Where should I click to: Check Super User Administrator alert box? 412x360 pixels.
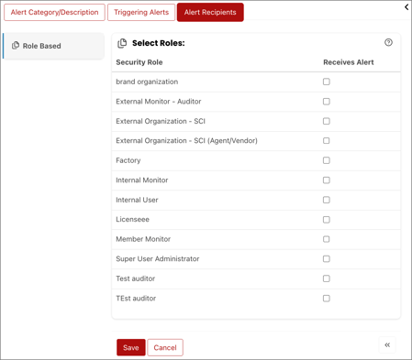click(327, 259)
